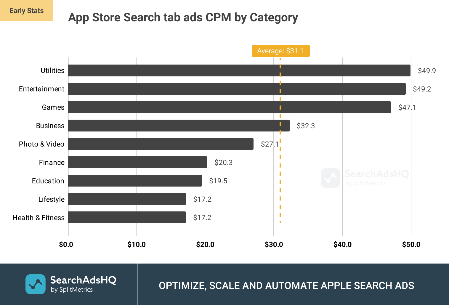Select the Lifestyle bar
The width and height of the screenshot is (449, 305).
click(x=127, y=199)
